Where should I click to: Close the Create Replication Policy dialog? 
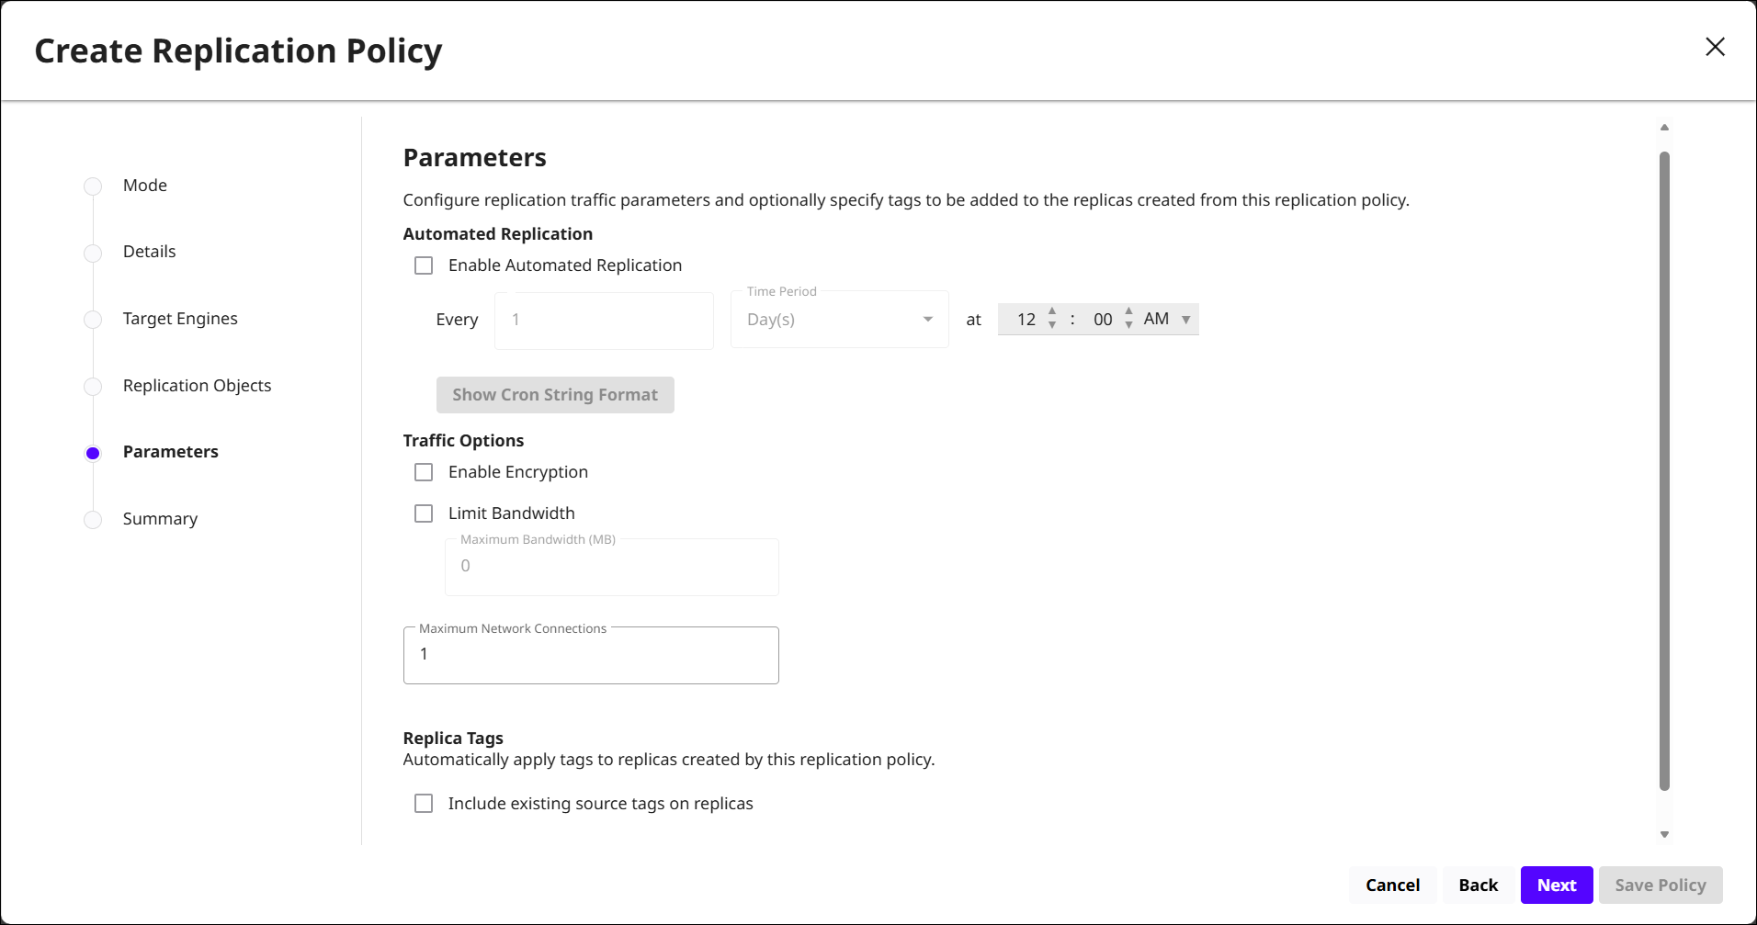point(1715,47)
